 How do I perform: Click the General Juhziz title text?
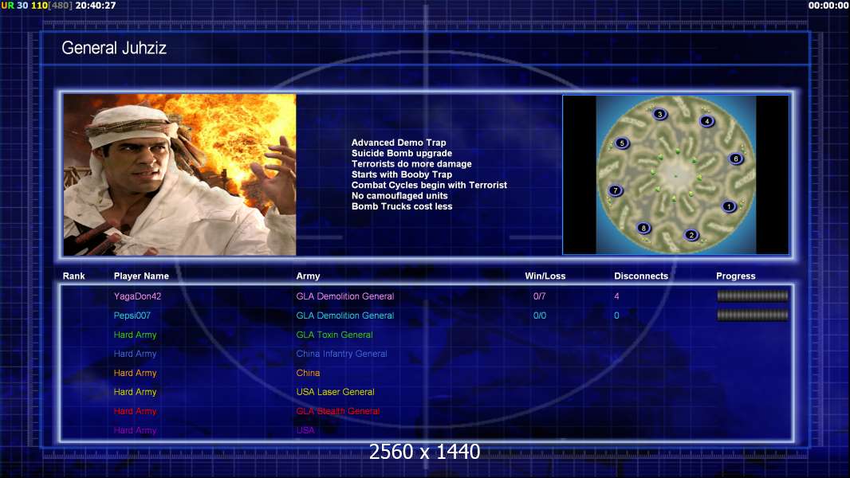(x=114, y=48)
